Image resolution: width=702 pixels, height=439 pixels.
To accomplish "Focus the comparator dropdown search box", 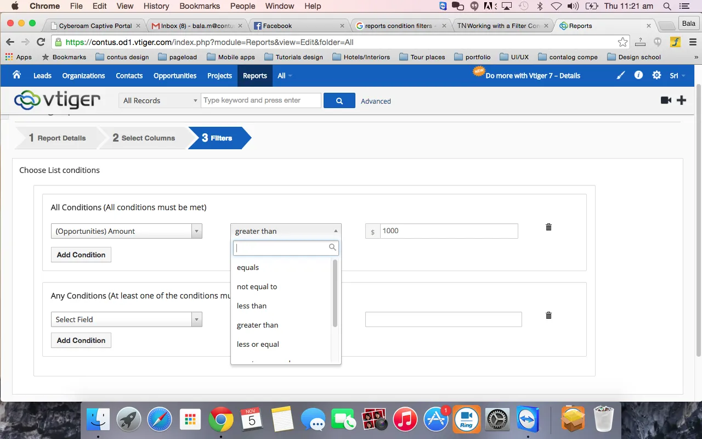I will [x=286, y=248].
